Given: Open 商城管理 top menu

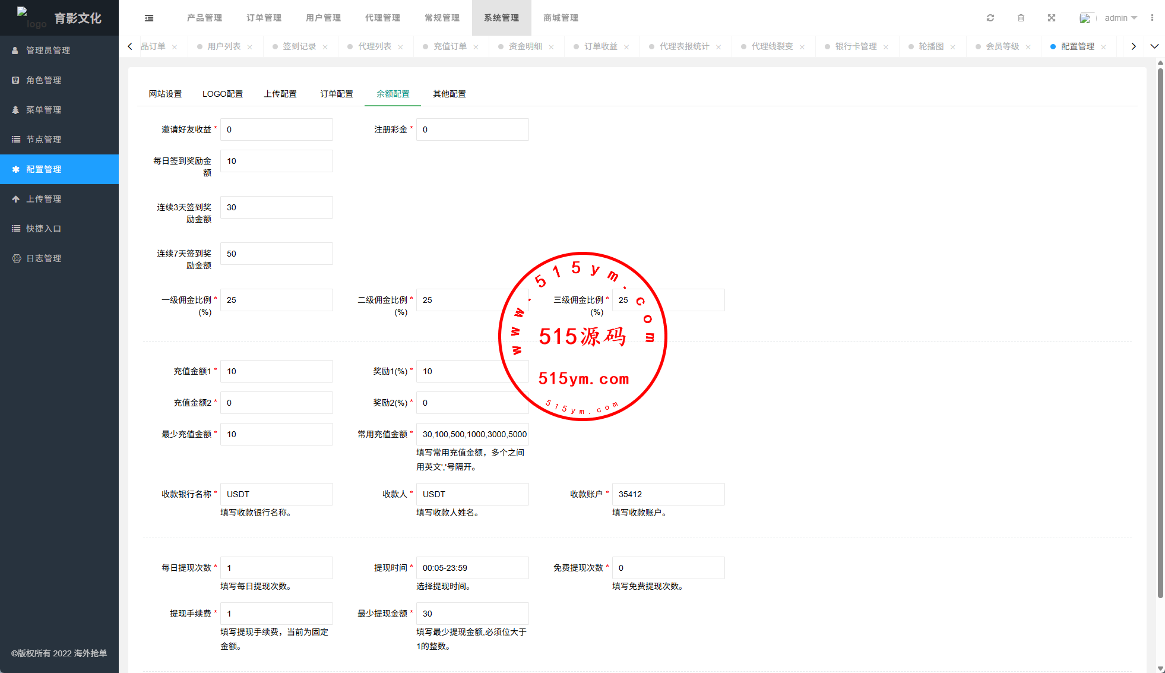Looking at the screenshot, I should tap(561, 18).
